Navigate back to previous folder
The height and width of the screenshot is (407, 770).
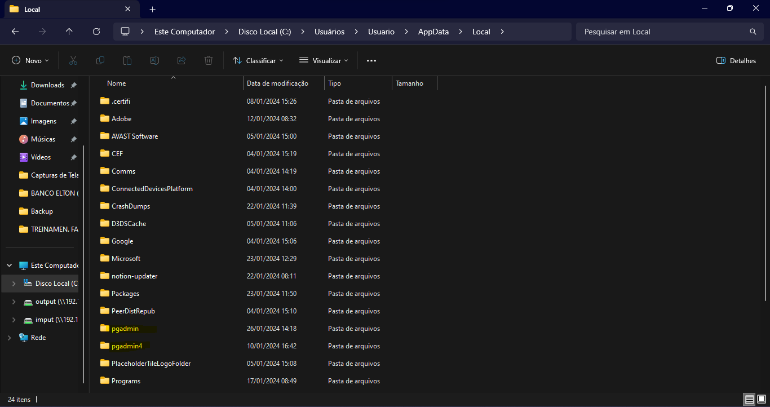pyautogui.click(x=15, y=32)
